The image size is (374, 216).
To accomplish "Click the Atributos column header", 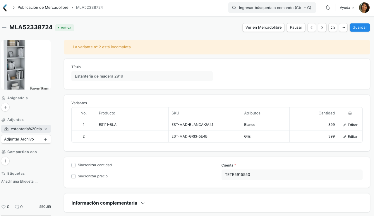I will point(265,113).
